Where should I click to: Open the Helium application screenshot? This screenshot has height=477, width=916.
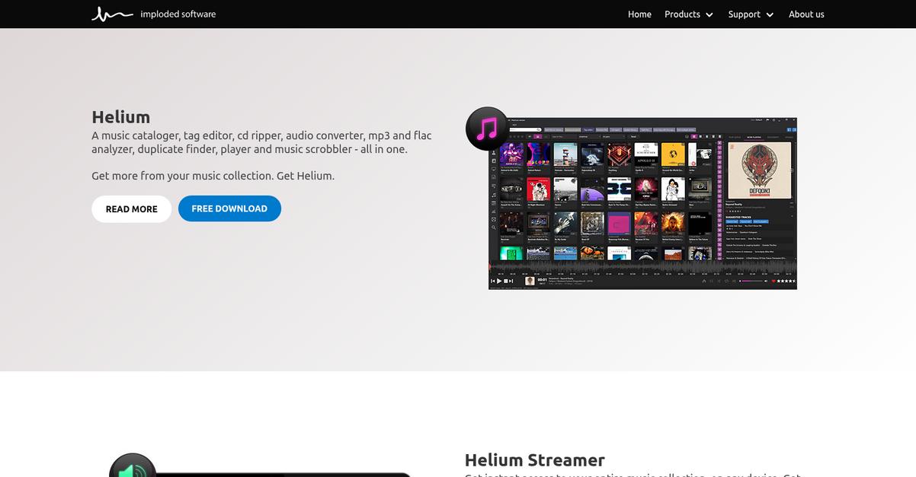coord(642,203)
